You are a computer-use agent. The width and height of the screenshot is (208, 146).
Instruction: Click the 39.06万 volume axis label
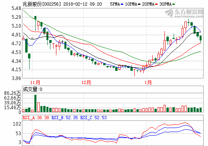pyautogui.click(x=12, y=103)
